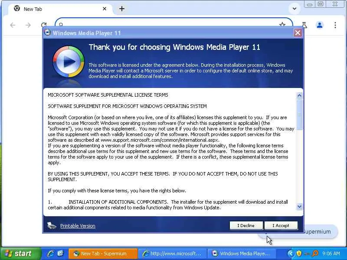
Task: Expand hidden system tray icons arrow
Action: (x=291, y=253)
